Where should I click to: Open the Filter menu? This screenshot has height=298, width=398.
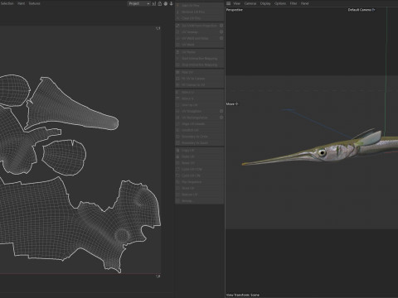pos(294,3)
